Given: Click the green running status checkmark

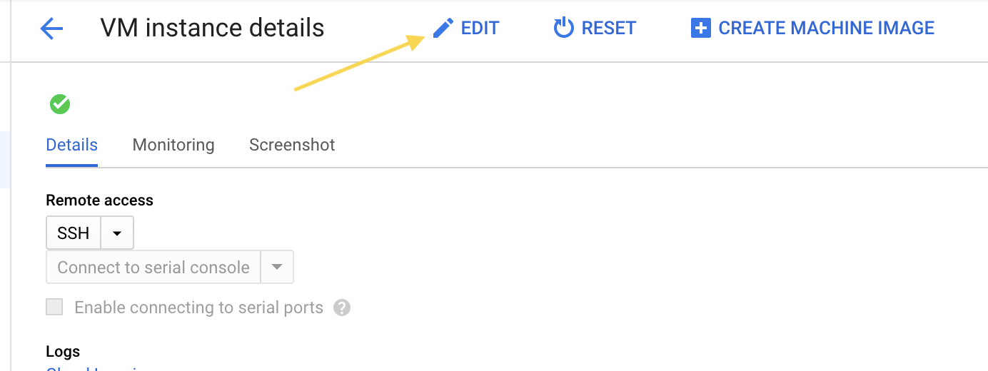Looking at the screenshot, I should coord(60,104).
